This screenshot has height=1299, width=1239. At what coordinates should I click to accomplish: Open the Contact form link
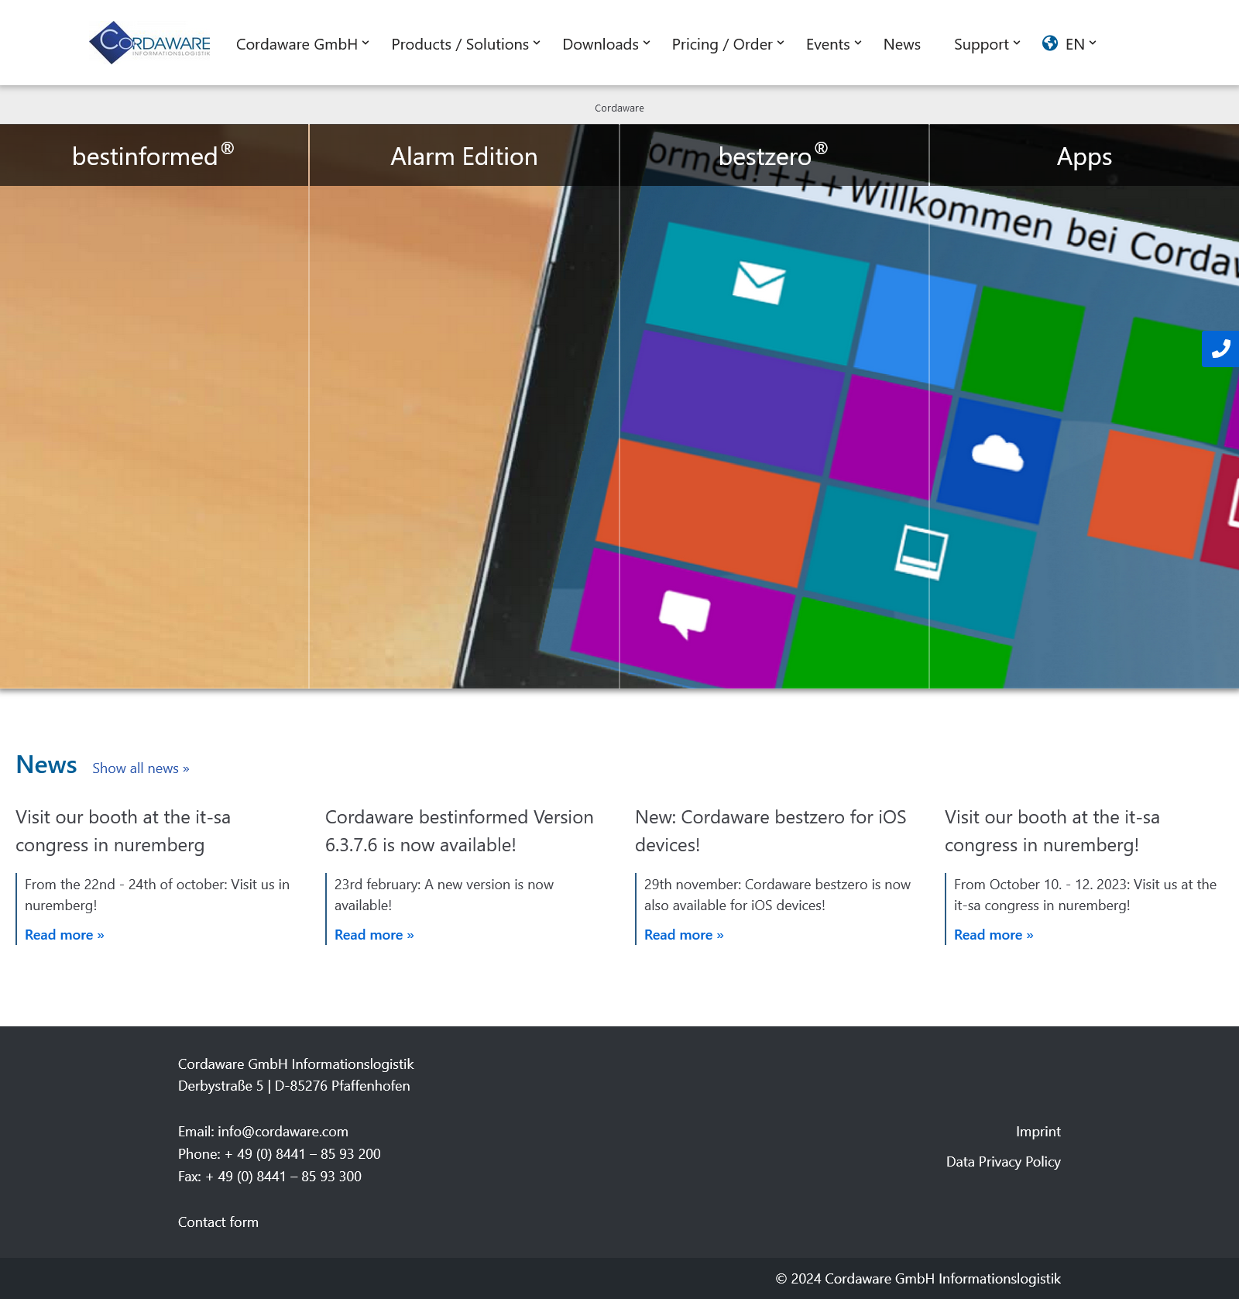[x=218, y=1222]
